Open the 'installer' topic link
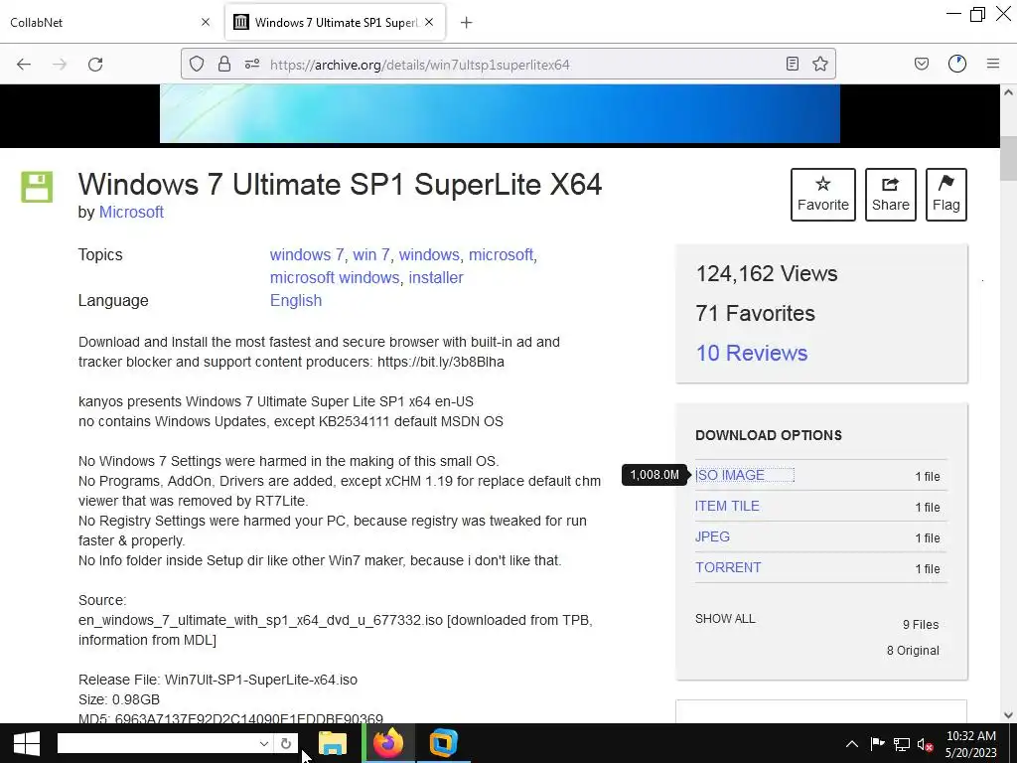 coord(436,278)
